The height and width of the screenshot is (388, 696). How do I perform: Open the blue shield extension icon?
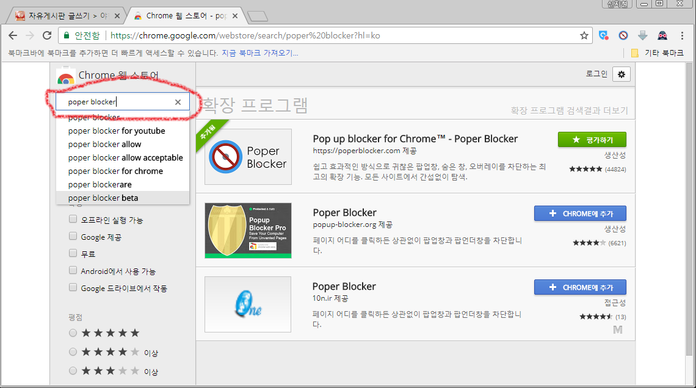[x=604, y=35]
